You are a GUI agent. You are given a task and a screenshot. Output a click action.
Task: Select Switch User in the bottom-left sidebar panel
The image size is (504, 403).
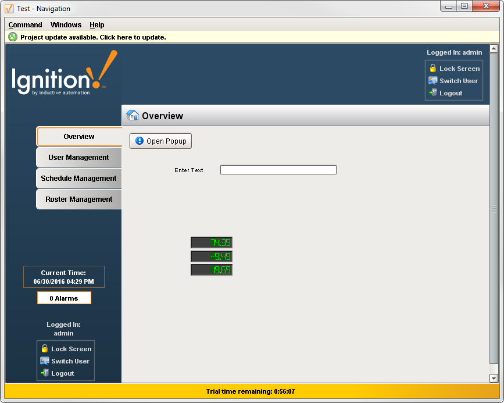[x=65, y=361]
